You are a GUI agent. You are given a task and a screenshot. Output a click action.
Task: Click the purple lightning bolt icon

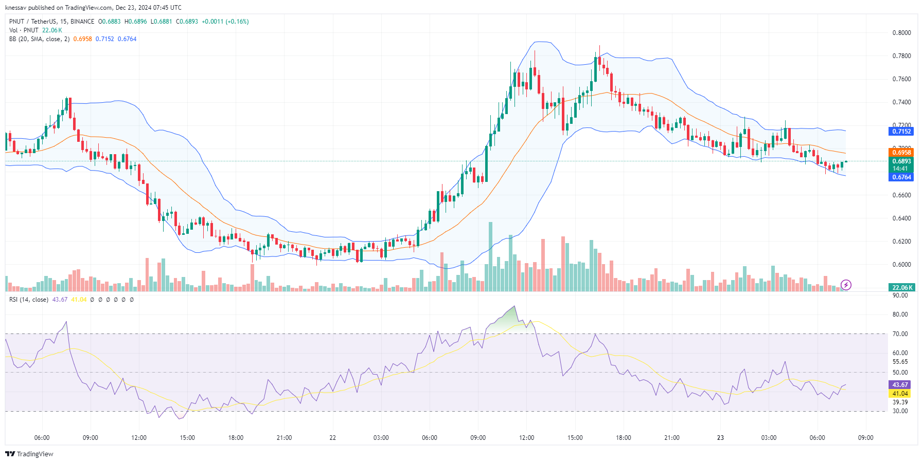click(x=846, y=285)
